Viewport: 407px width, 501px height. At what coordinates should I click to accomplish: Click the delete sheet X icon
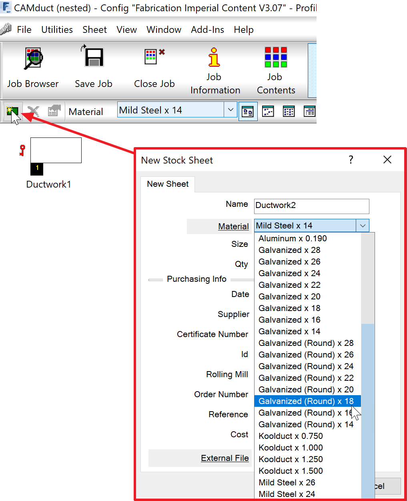(33, 111)
